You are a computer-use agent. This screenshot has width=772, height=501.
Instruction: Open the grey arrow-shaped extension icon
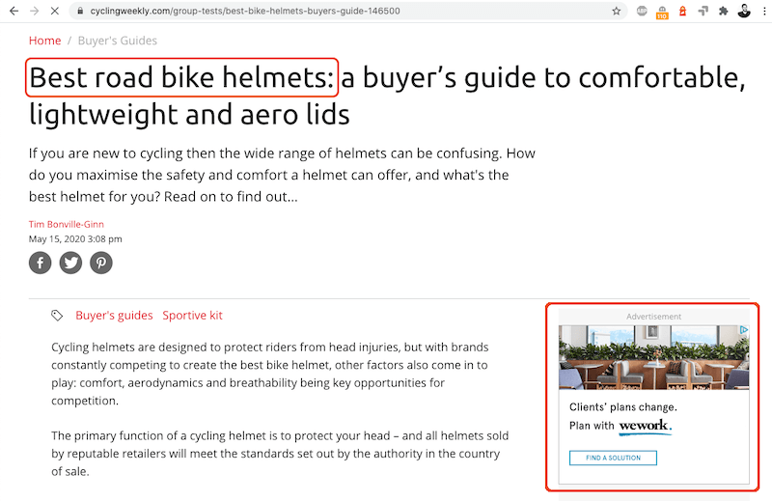coord(703,11)
